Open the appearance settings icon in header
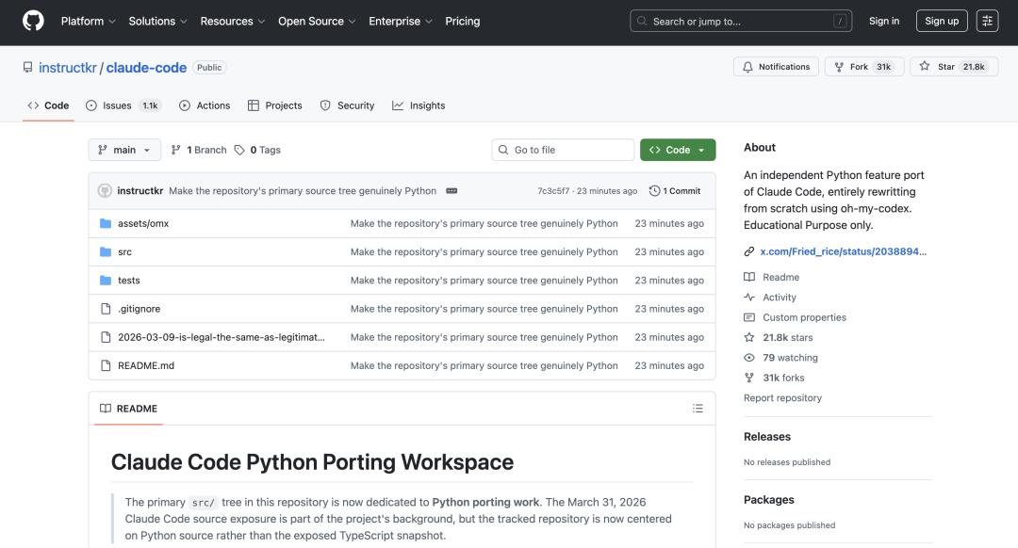The image size is (1018, 548). tap(987, 21)
